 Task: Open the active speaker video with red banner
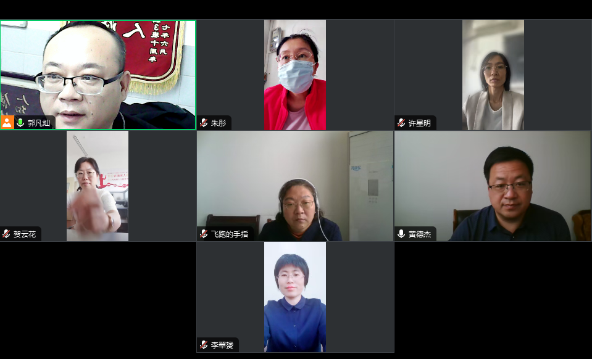coord(98,75)
